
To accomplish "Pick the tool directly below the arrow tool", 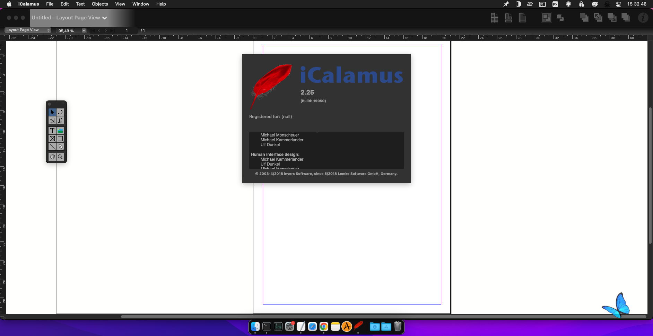I will 52,120.
